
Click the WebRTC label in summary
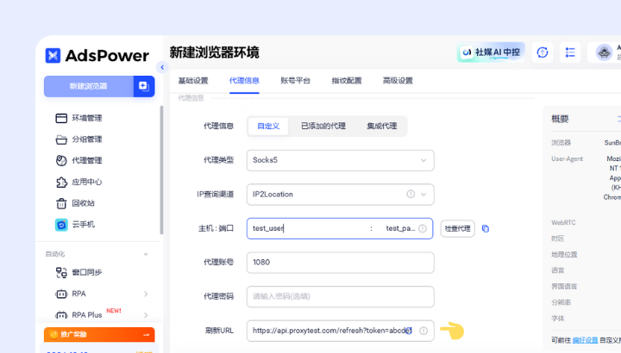[563, 222]
